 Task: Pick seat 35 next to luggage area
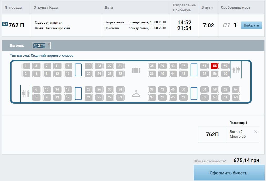click(152, 66)
